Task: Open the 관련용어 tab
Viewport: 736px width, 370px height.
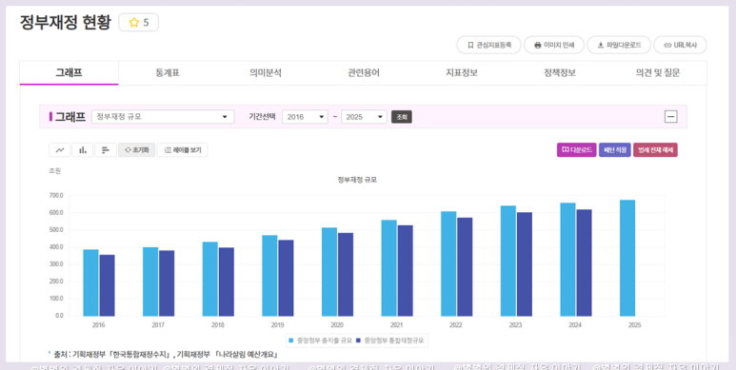Action: pyautogui.click(x=364, y=73)
